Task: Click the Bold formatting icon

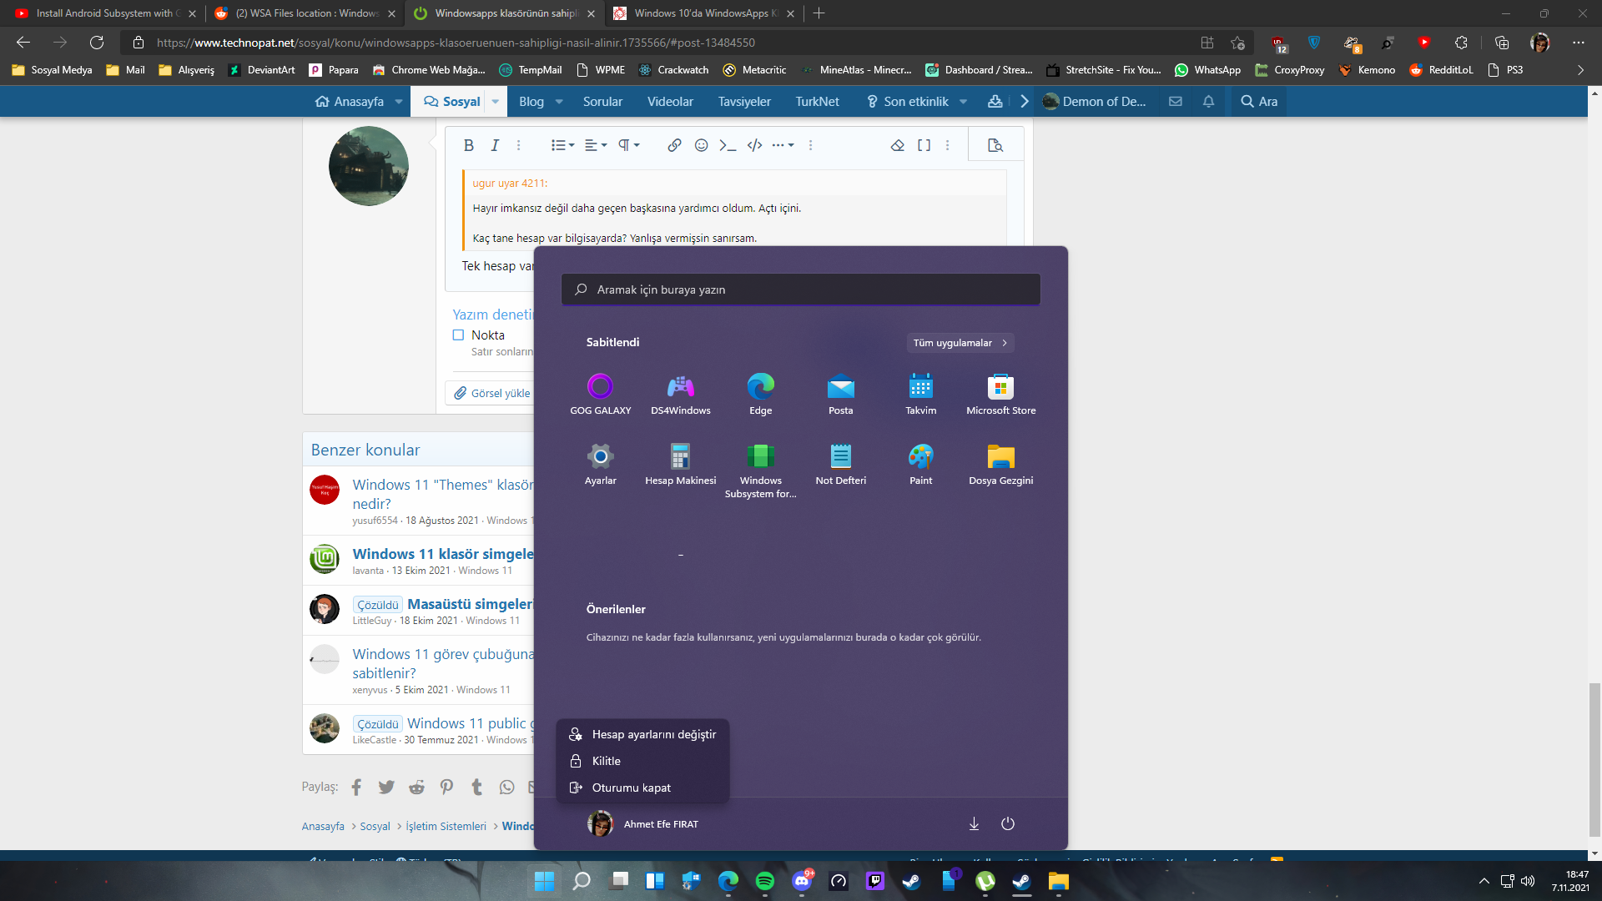Action: [x=468, y=145]
